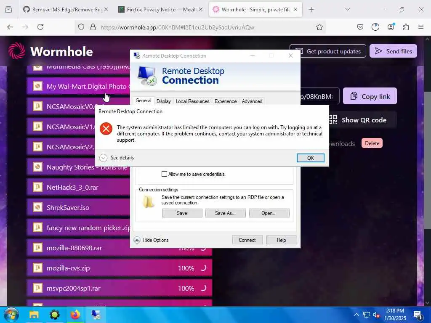
Task: Click the Save As... button
Action: tap(226, 213)
